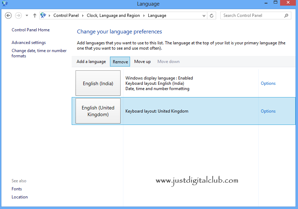Click 'Windows display language : Enabled' text
This screenshot has width=298, height=209.
tap(159, 78)
